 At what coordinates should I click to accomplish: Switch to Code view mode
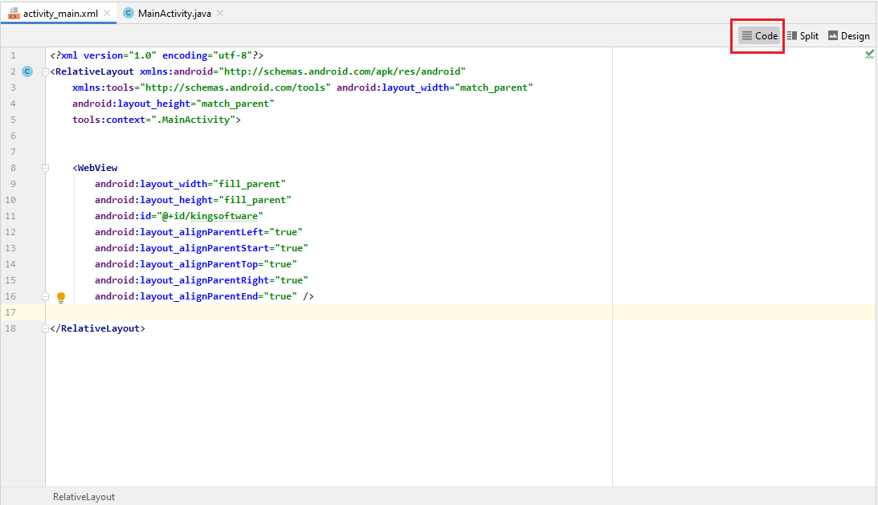pyautogui.click(x=759, y=36)
